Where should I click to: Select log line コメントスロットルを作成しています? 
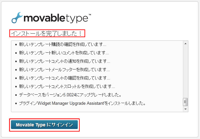(x=67, y=86)
